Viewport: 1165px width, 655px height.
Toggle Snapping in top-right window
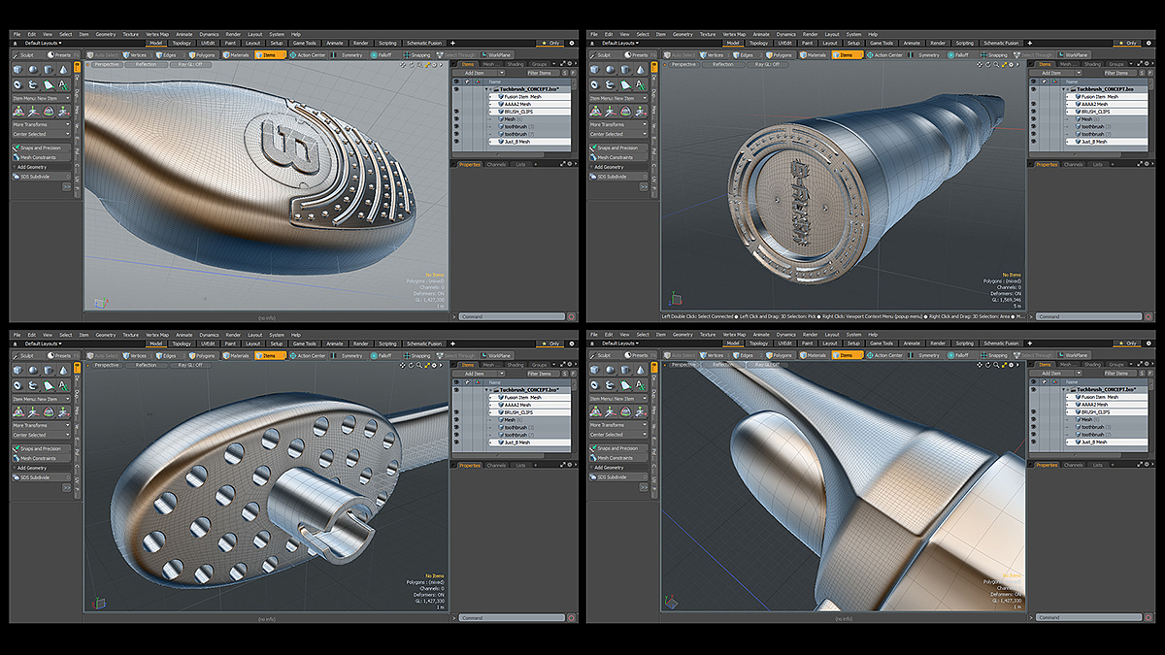tap(996, 55)
